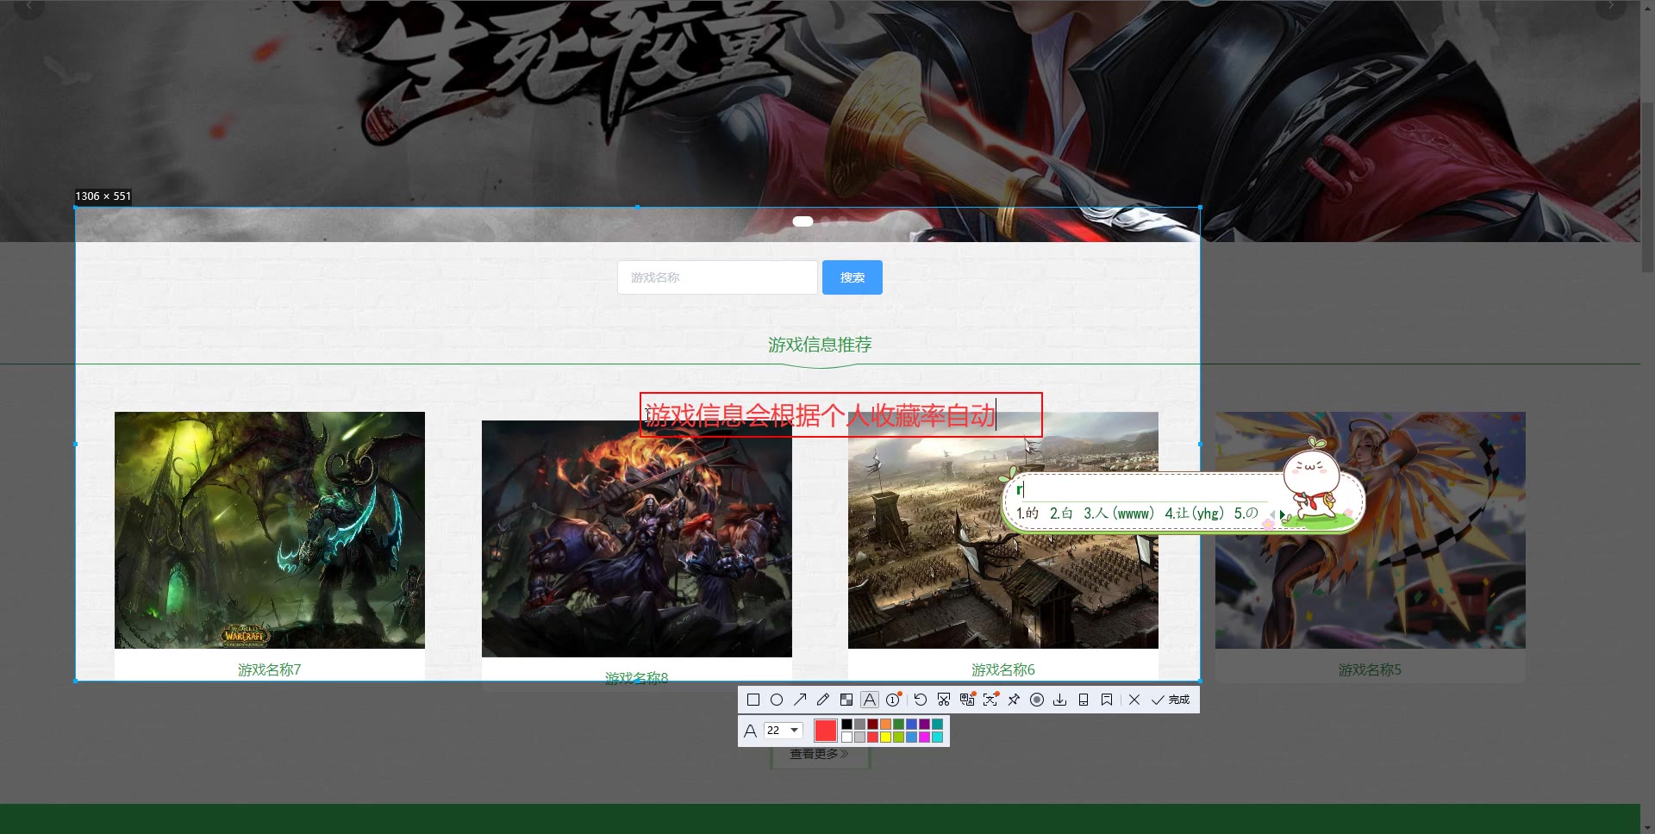Undo the last annotation
The height and width of the screenshot is (834, 1655).
921,700
